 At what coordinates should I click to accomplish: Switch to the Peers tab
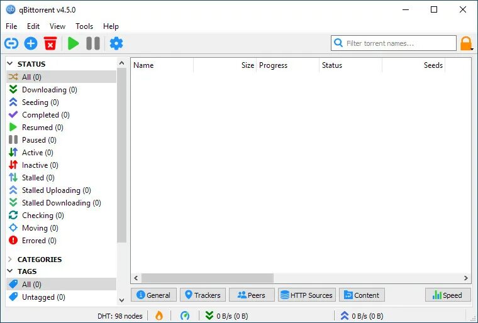(252, 295)
